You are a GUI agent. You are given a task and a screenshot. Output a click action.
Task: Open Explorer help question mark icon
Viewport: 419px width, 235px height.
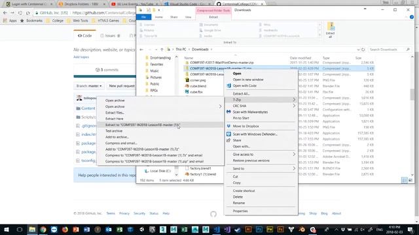[412, 17]
